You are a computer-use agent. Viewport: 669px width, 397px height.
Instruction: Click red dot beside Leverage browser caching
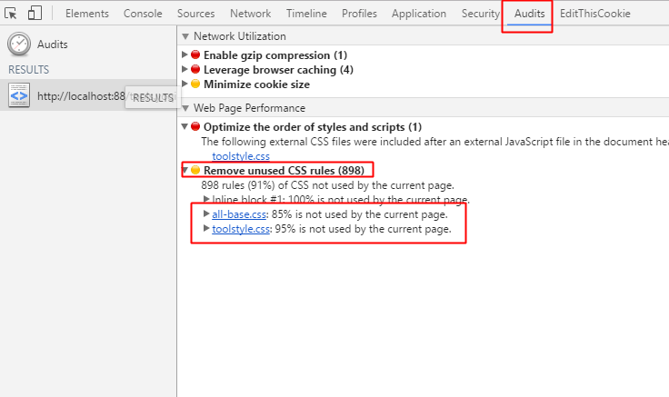click(x=195, y=70)
